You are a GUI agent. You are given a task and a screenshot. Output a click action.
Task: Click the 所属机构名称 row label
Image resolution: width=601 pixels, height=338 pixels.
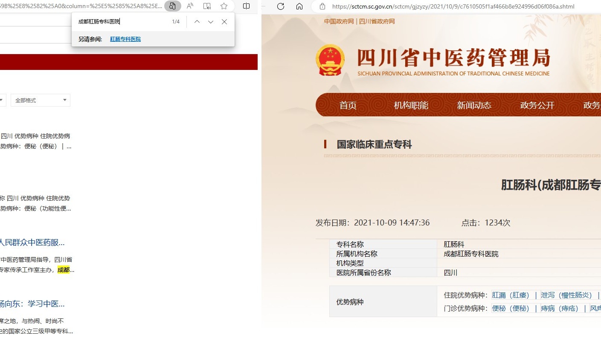point(357,254)
